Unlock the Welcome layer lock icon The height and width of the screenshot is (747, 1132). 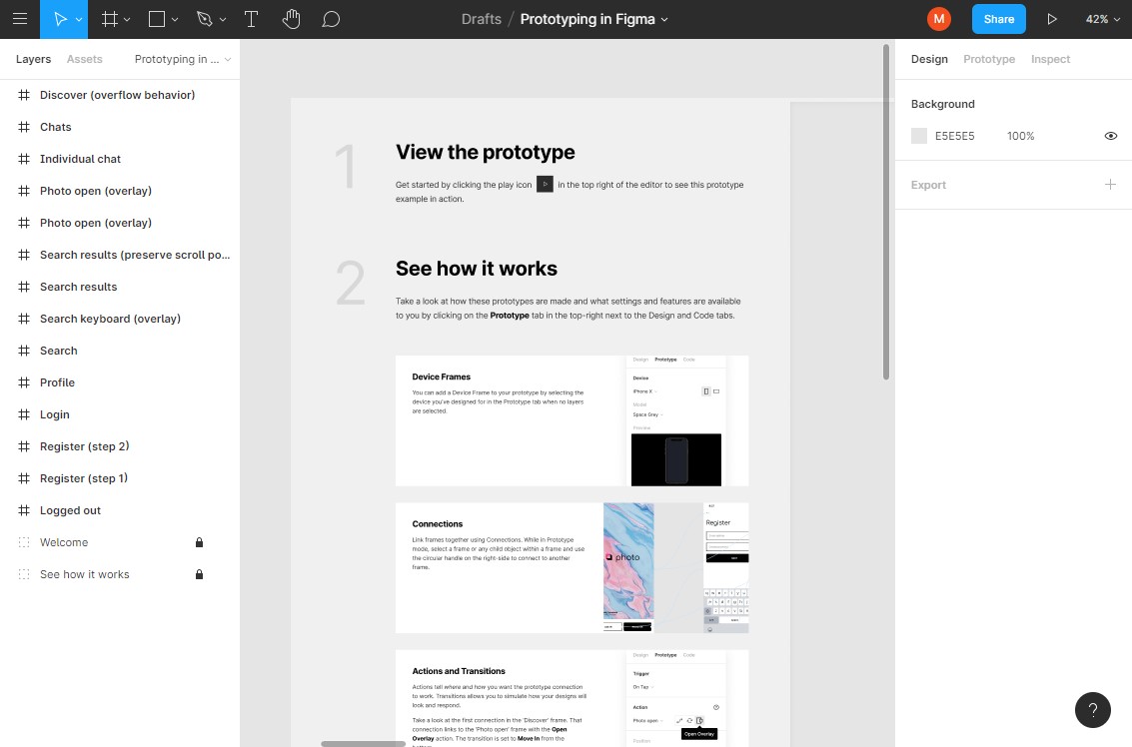[x=199, y=542]
